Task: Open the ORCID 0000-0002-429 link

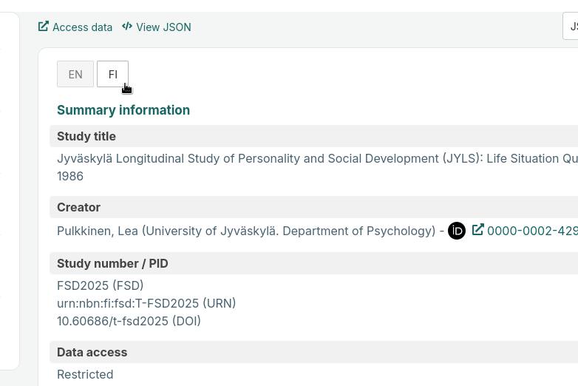Action: [x=532, y=231]
